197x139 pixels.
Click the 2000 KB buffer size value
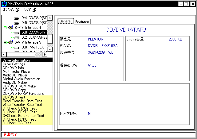coord(175,39)
